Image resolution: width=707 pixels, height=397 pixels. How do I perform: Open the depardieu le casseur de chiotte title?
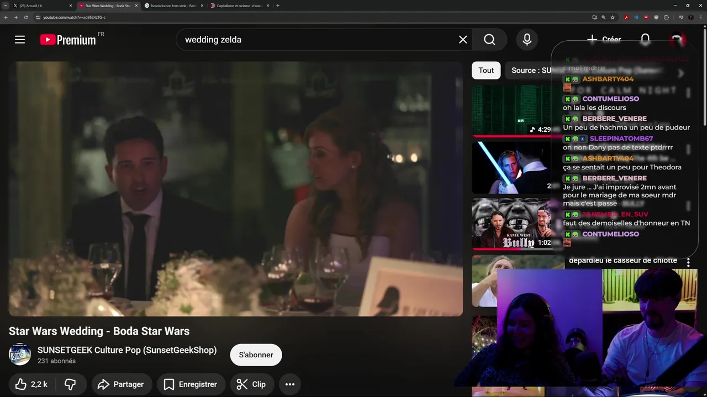pos(622,260)
